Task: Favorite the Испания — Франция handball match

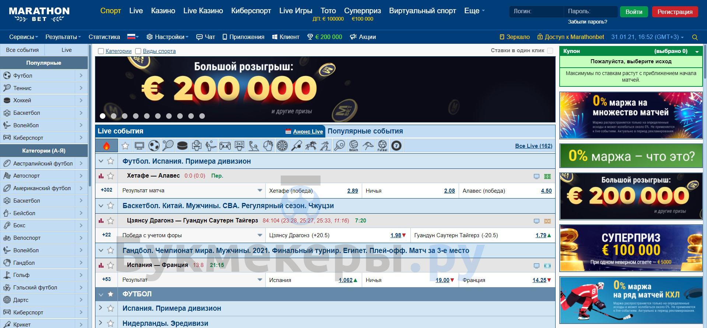Action: [x=111, y=265]
